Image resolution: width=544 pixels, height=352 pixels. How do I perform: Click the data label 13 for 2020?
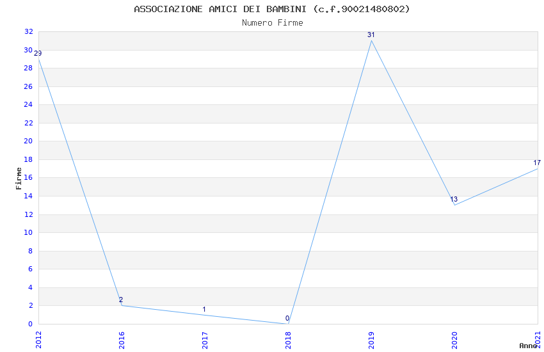point(454,199)
